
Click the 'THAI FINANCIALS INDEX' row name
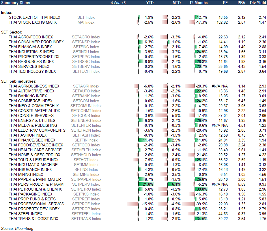point(30,47)
